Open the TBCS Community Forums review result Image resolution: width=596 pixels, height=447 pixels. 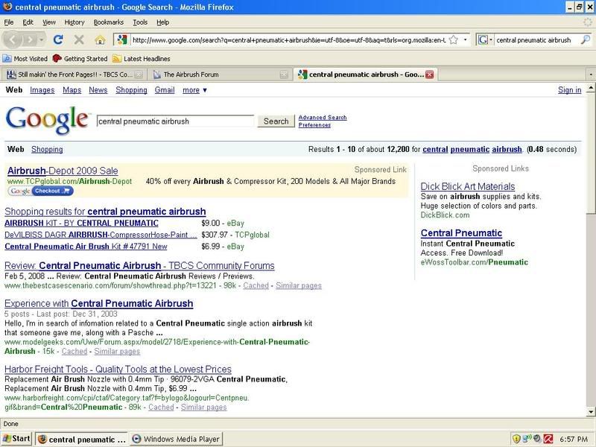tap(139, 266)
